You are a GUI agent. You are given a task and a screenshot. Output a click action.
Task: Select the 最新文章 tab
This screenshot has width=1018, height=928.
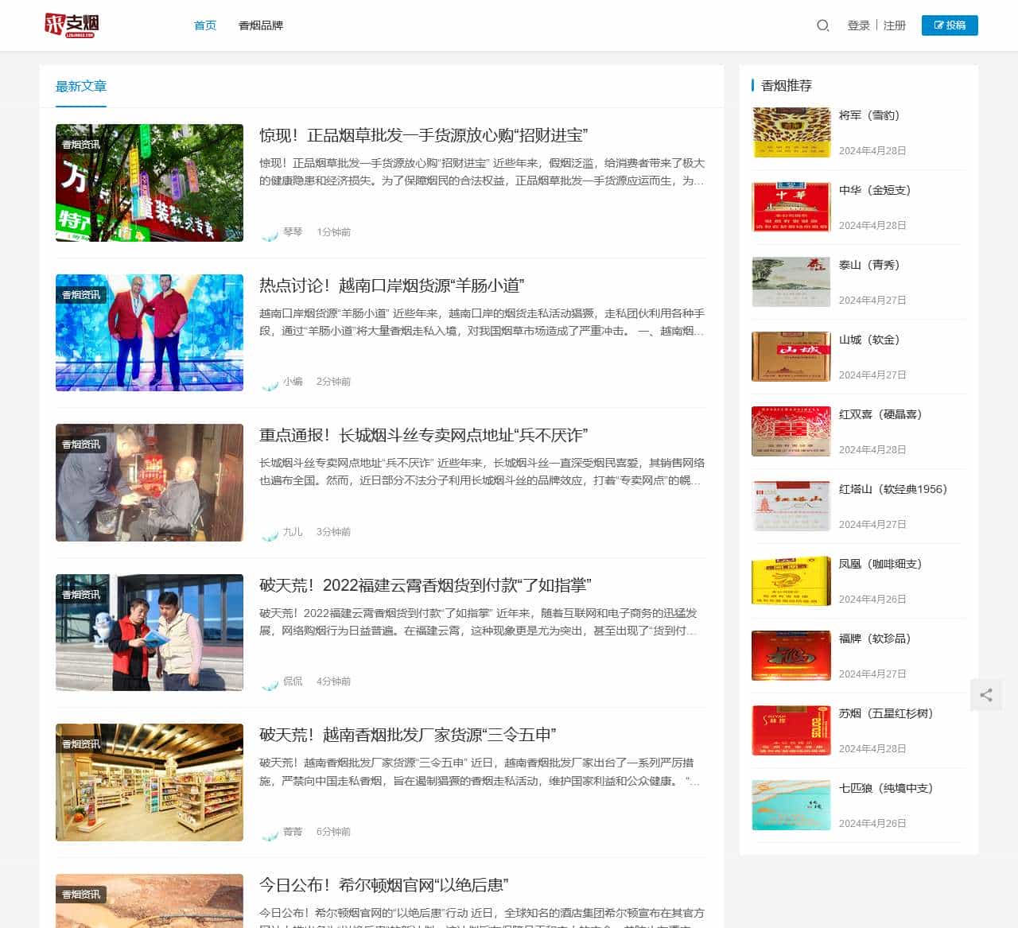click(x=81, y=86)
